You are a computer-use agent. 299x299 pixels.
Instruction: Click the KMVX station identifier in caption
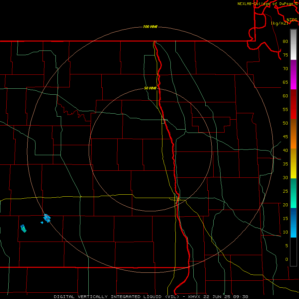194,297
